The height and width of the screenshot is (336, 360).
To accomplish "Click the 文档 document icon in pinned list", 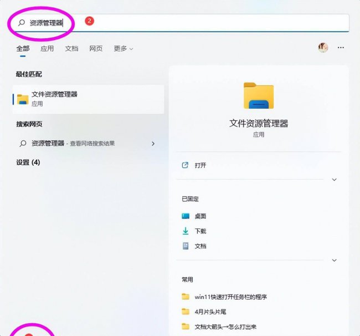I will pos(186,246).
